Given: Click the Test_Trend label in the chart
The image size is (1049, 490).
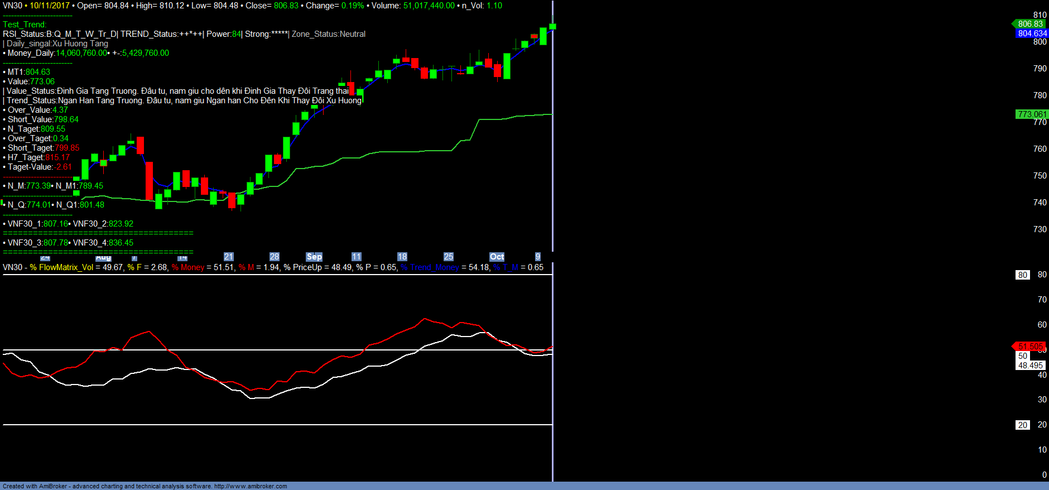Looking at the screenshot, I should (25, 25).
